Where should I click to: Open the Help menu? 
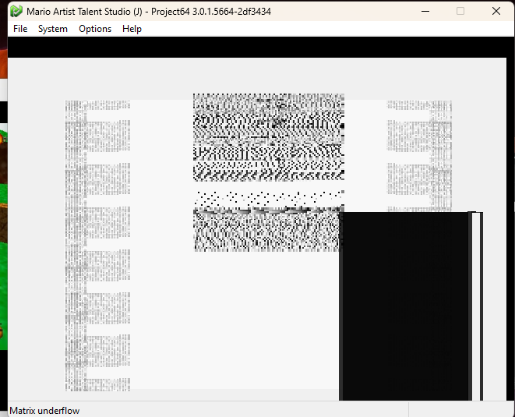(132, 29)
